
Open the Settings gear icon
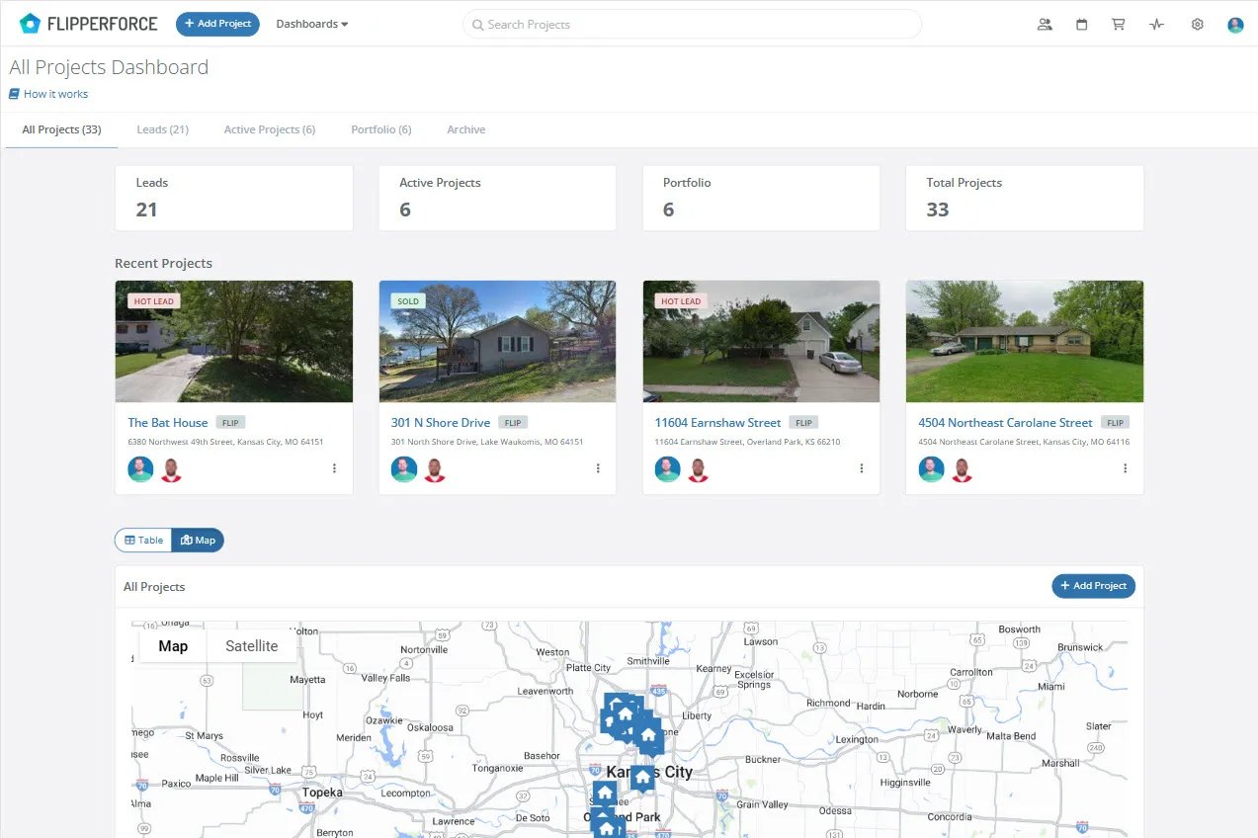pyautogui.click(x=1197, y=24)
